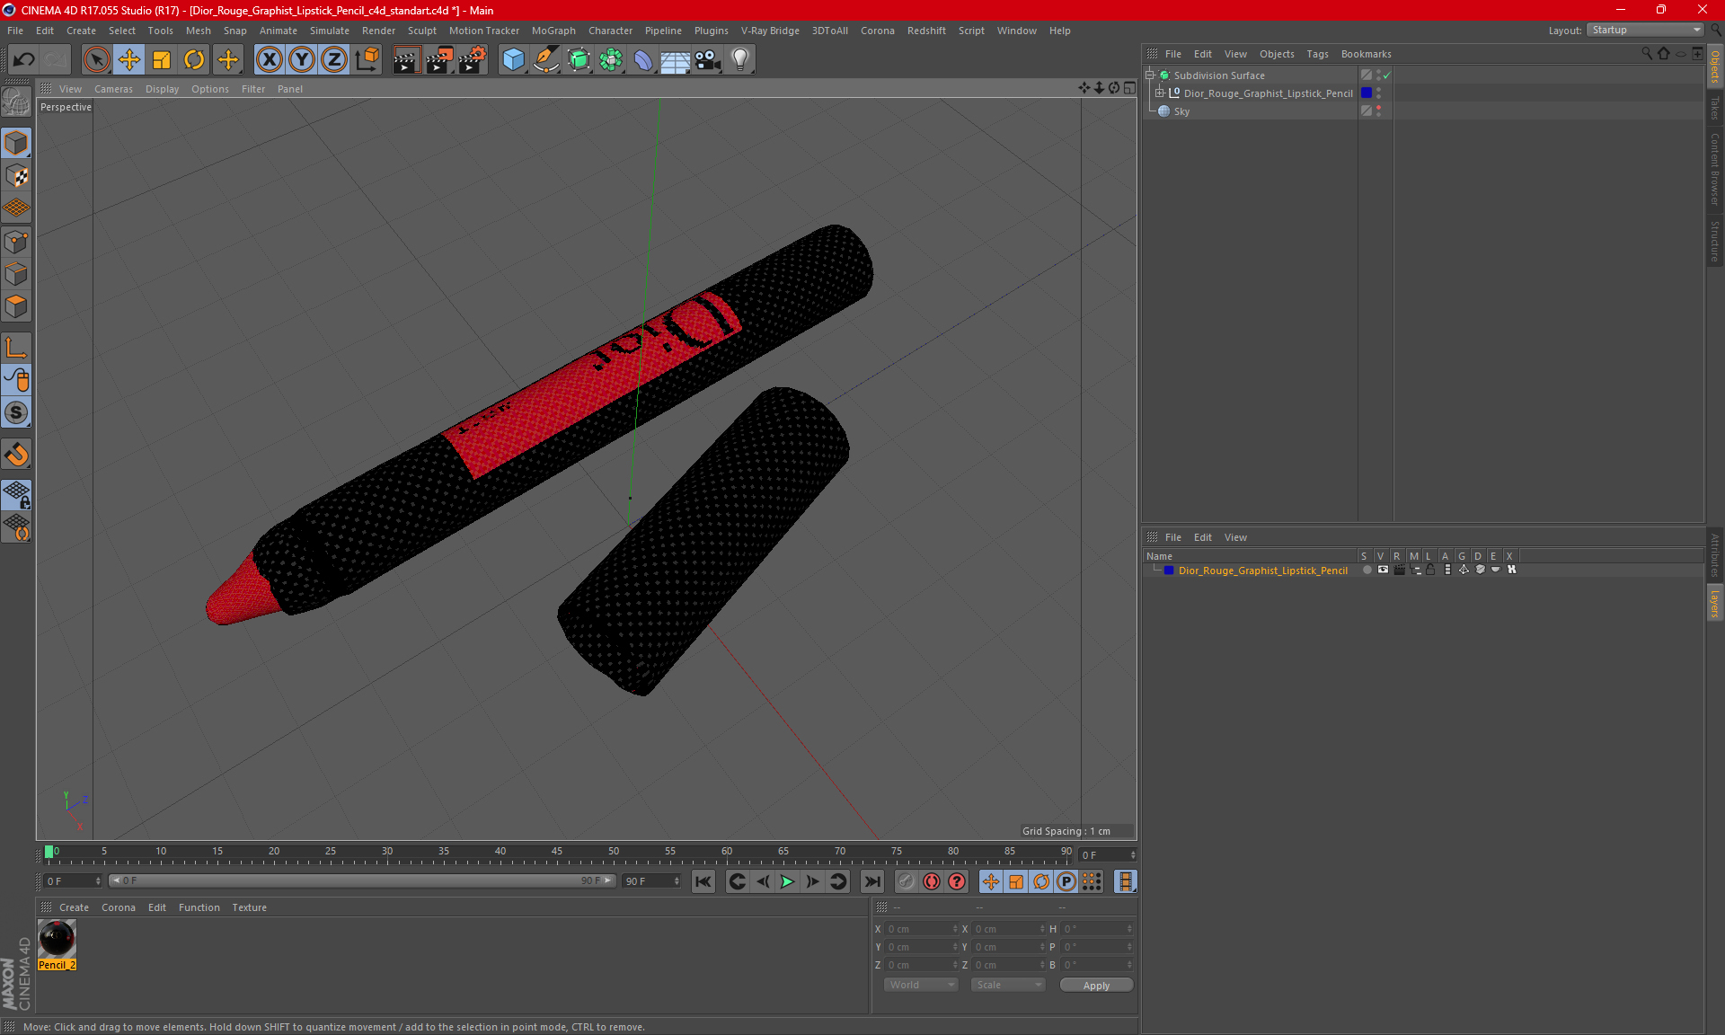Render to Picture Viewer
This screenshot has width=1725, height=1035.
439,60
